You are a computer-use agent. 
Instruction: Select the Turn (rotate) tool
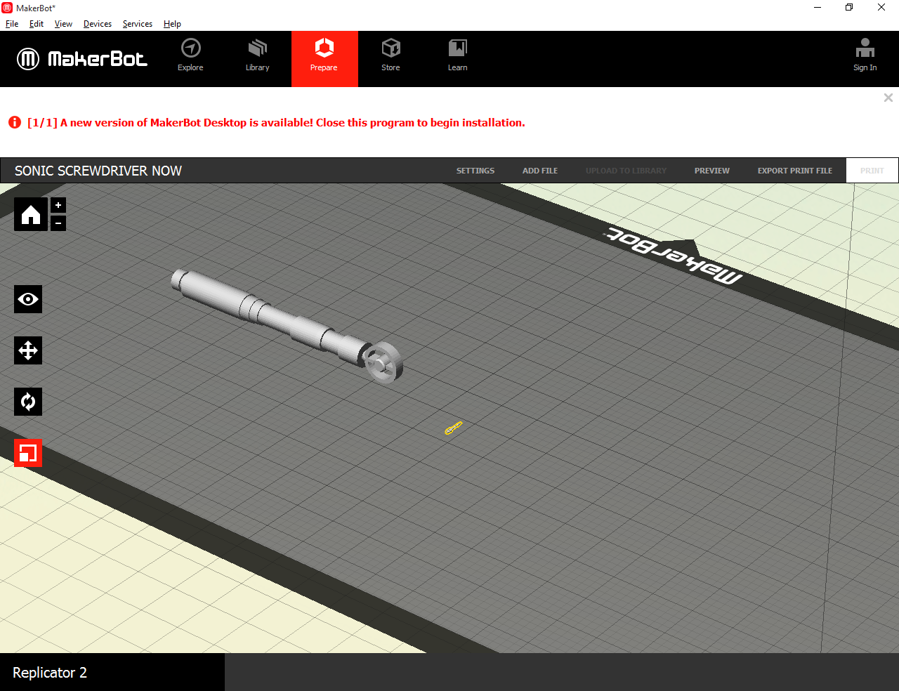(28, 402)
